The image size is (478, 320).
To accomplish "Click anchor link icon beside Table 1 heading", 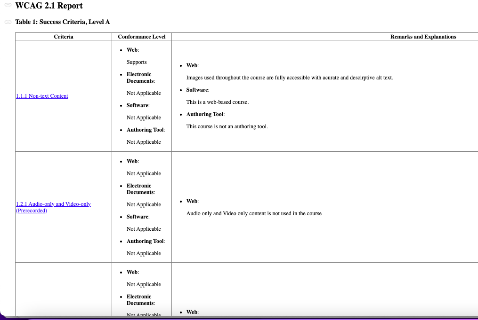I will click(8, 22).
